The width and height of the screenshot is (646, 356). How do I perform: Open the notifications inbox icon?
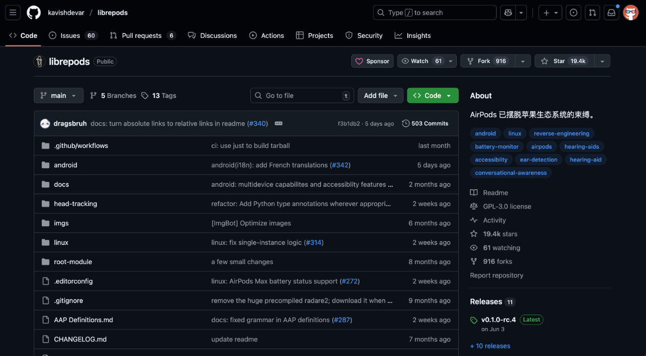point(611,13)
